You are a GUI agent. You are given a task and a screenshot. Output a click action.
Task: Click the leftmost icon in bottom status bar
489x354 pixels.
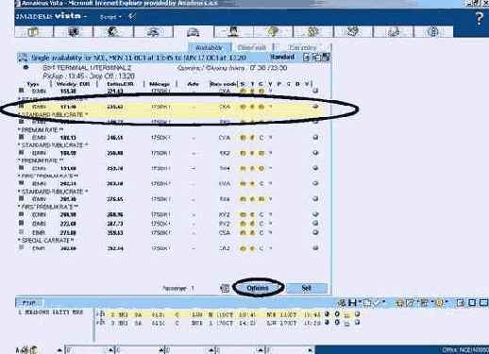pyautogui.click(x=18, y=349)
